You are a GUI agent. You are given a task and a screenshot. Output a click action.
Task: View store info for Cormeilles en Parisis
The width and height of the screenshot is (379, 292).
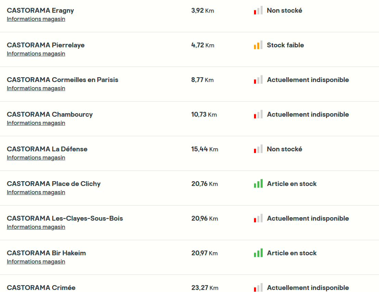(36, 89)
